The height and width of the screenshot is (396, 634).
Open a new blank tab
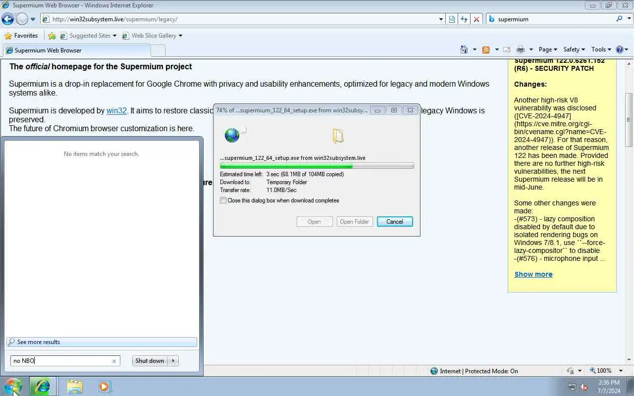coord(158,50)
